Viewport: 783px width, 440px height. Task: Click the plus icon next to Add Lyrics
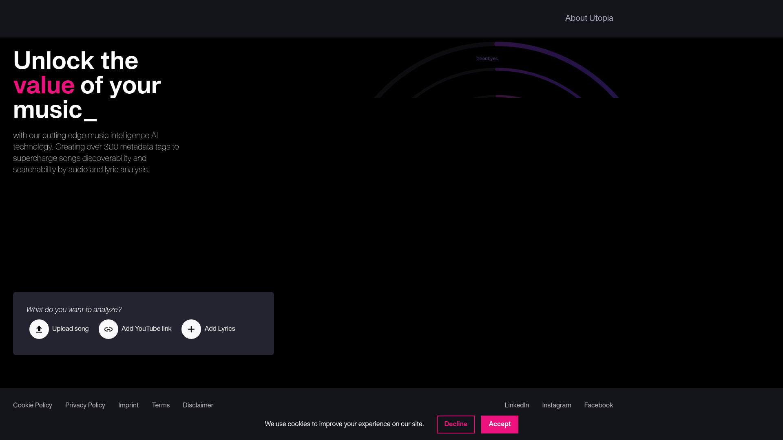pyautogui.click(x=191, y=329)
